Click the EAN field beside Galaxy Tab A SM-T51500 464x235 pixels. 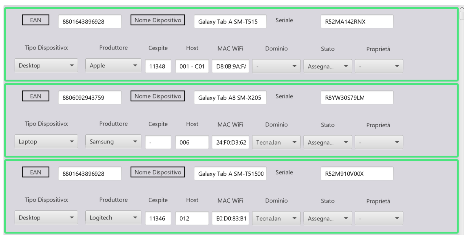point(90,174)
